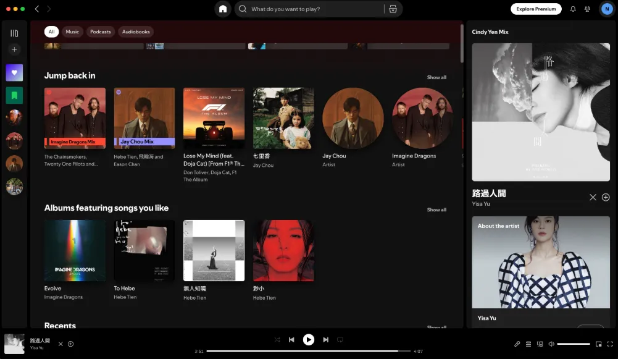Open the 無人知曉 album cover

214,250
